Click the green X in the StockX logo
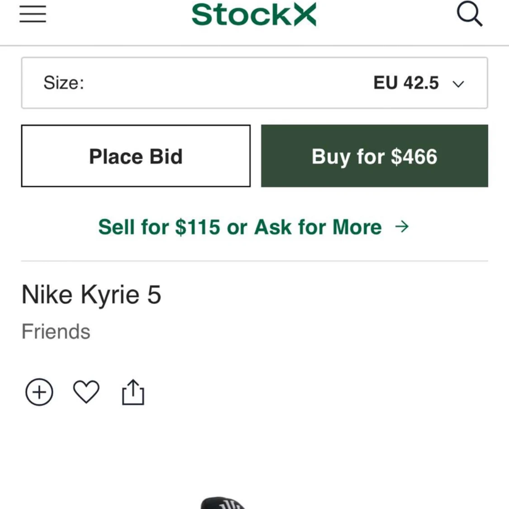The image size is (509, 509). (x=305, y=14)
